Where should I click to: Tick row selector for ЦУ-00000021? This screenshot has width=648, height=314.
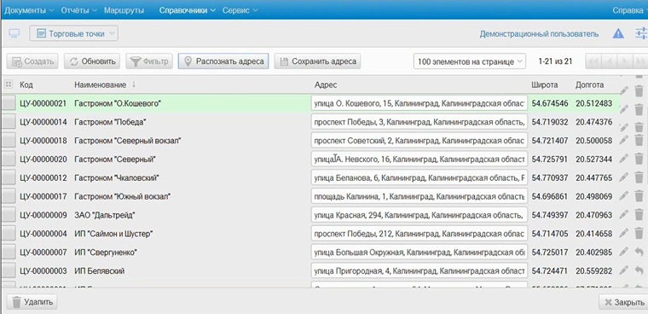click(x=8, y=103)
